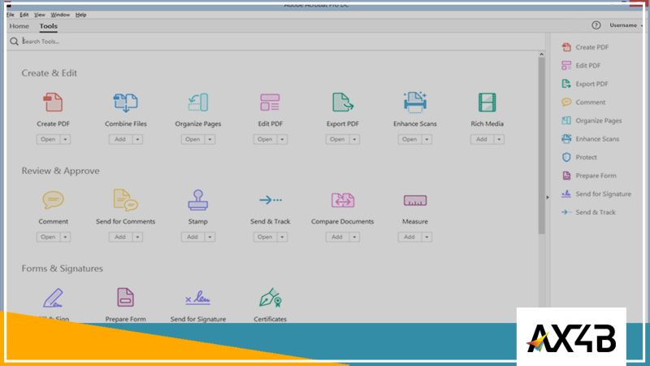Expand the Enhance Scans dropdown arrow
The height and width of the screenshot is (366, 650).
tap(427, 139)
